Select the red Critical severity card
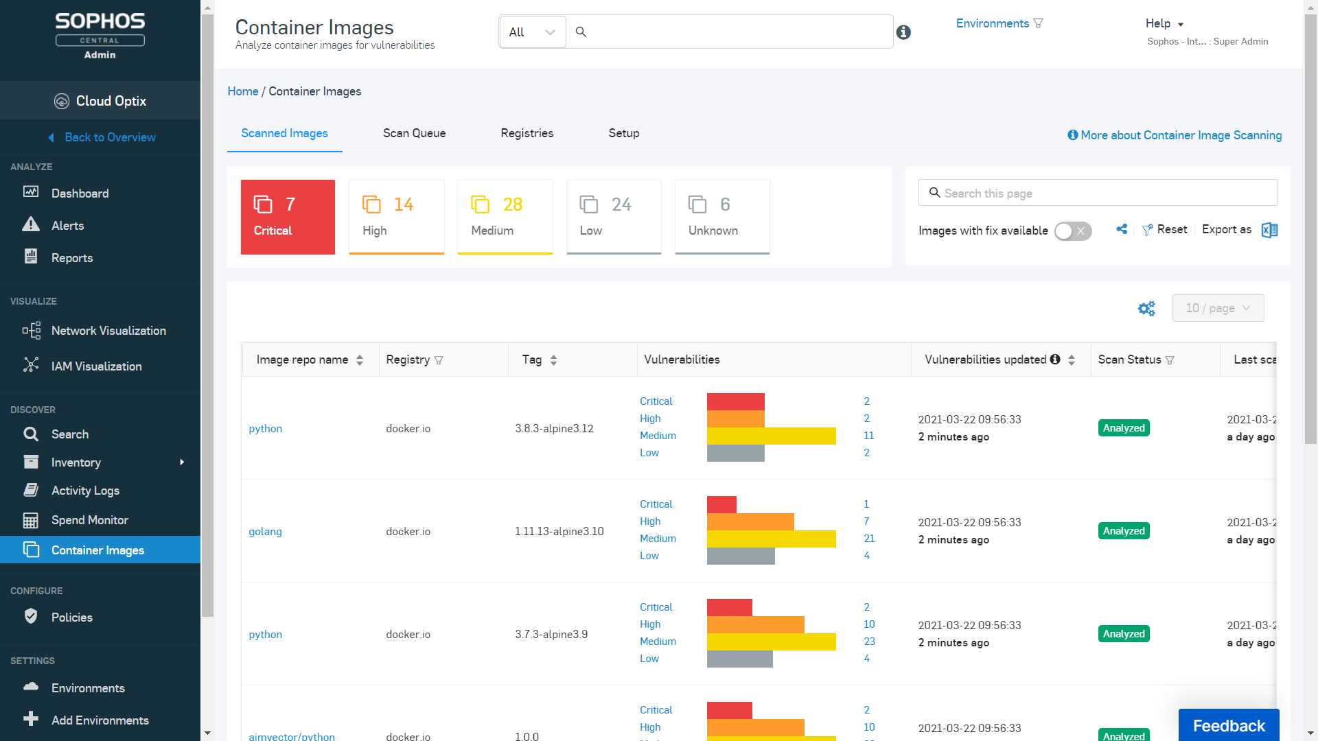The image size is (1318, 741). click(x=288, y=217)
